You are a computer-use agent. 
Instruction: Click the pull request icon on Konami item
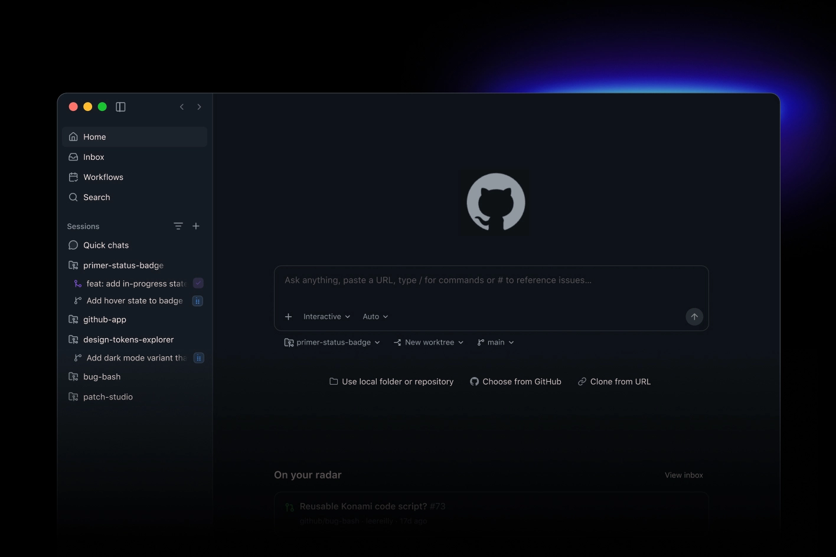(x=289, y=507)
